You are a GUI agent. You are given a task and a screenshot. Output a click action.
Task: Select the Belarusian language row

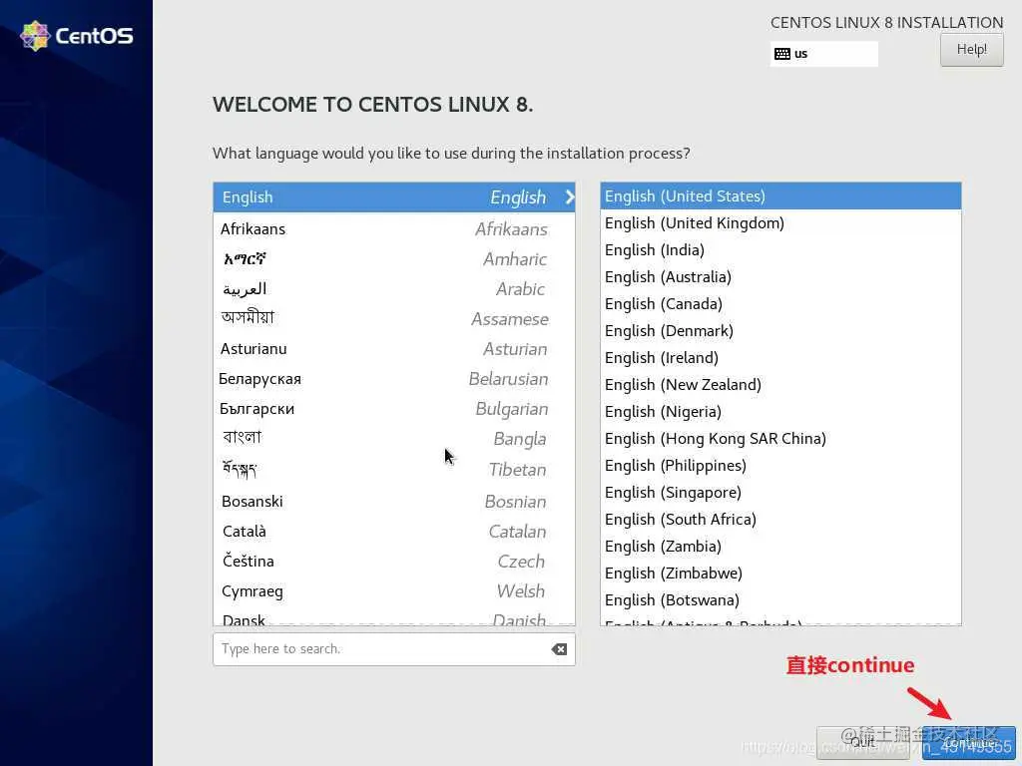point(393,379)
